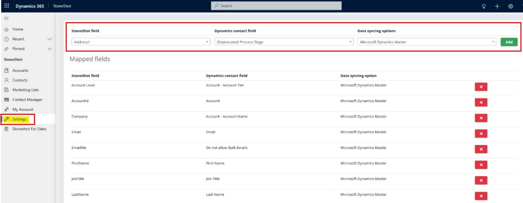Screen dimensions: 523x203
Task: Click the Settings wrench icon in sidebar
Action: point(6,119)
